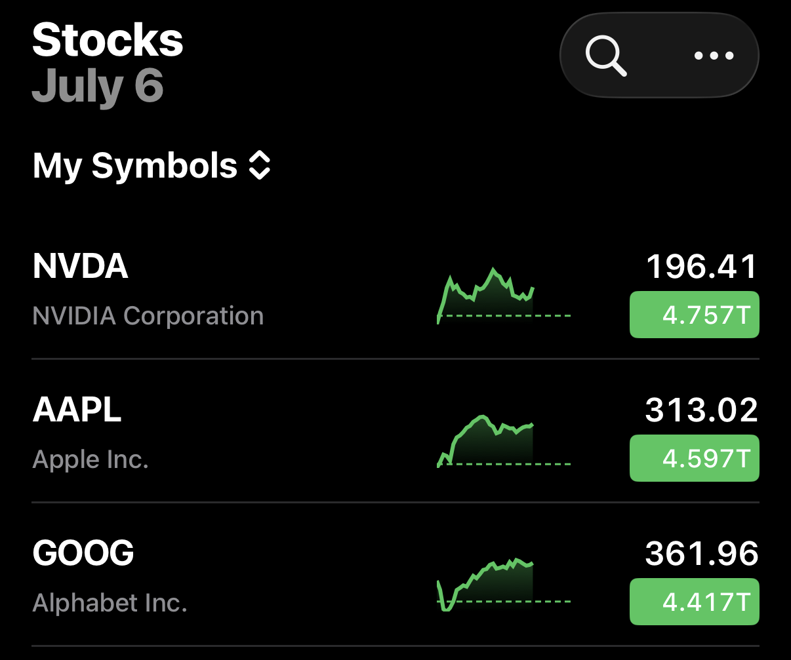Open the NVDA sparkline chart
The width and height of the screenshot is (791, 660).
coord(504,295)
